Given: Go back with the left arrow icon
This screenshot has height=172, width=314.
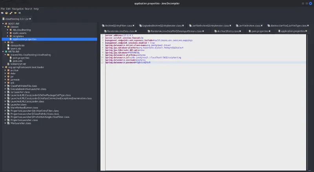Looking at the screenshot, I should pos(15,13).
